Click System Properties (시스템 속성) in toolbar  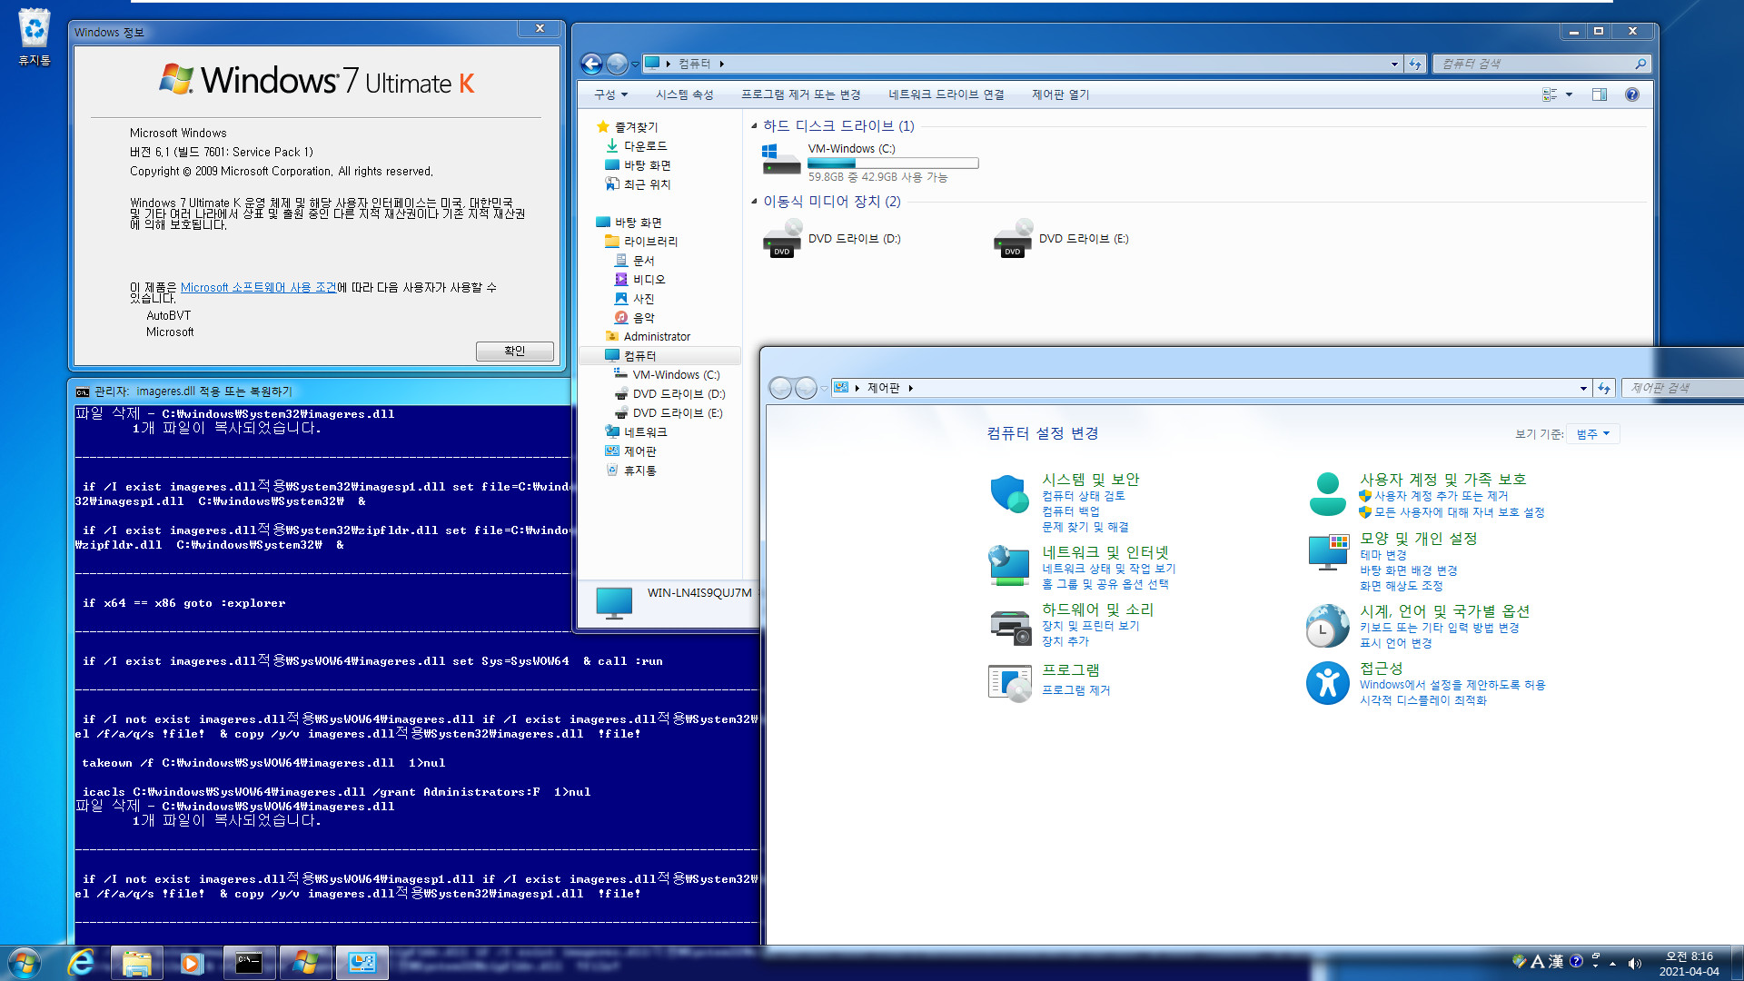(684, 94)
